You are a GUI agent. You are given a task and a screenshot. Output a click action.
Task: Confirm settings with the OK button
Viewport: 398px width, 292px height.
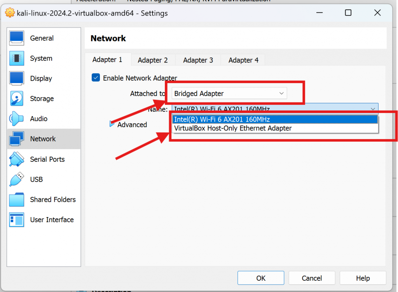pyautogui.click(x=260, y=278)
